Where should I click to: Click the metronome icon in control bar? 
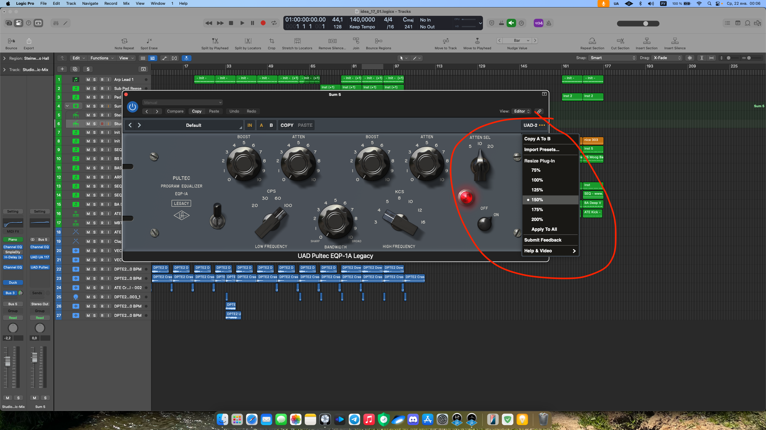coord(549,23)
